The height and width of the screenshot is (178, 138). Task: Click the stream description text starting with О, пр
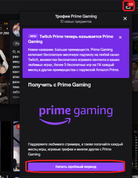tap(16, 74)
